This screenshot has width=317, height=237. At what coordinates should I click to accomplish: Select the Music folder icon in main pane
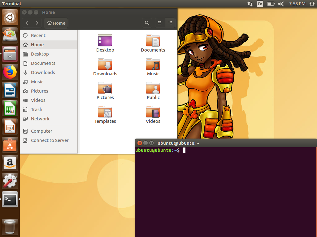(x=153, y=64)
